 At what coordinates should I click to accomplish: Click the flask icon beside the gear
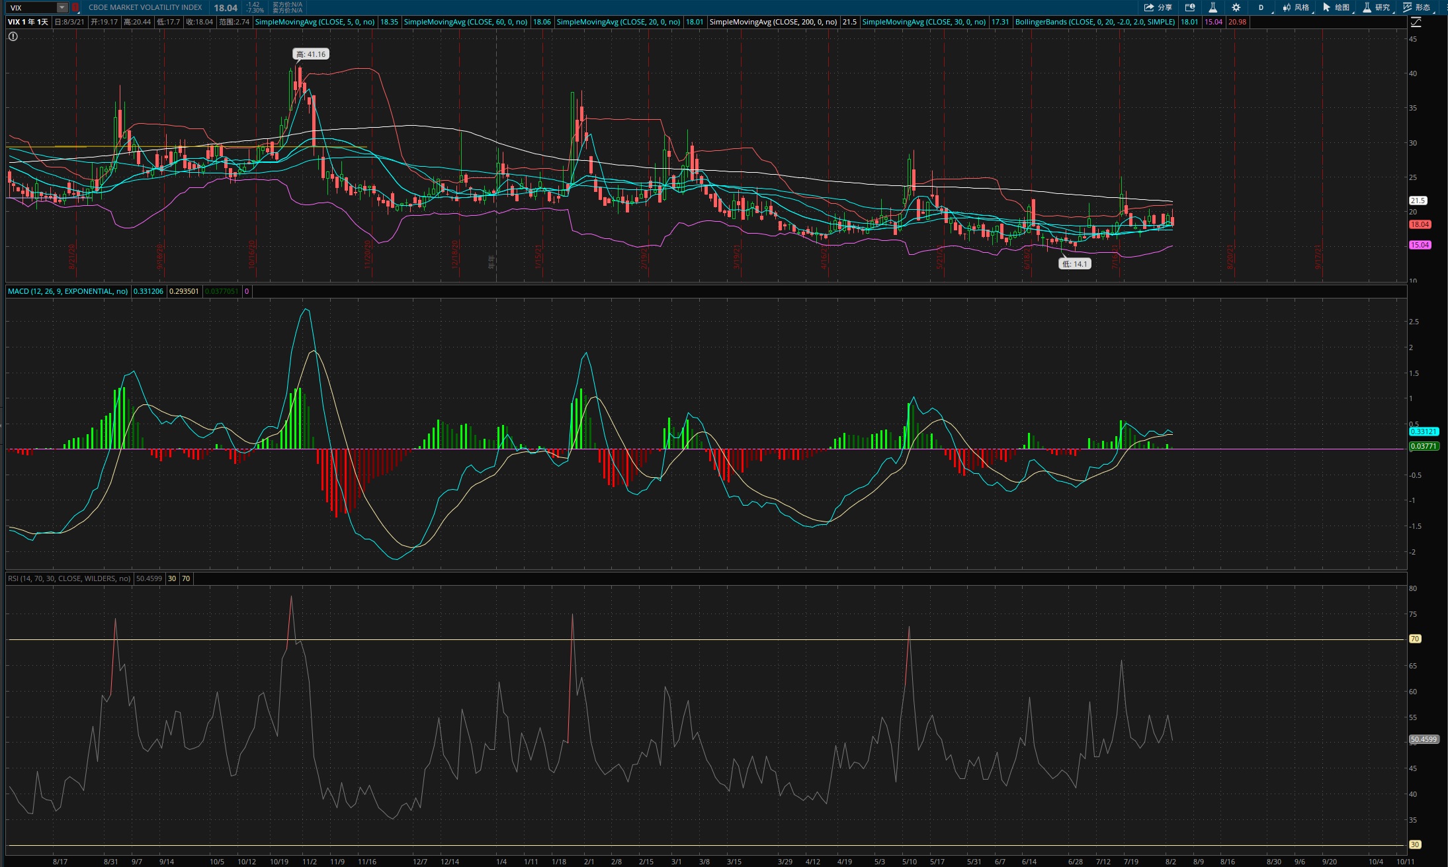point(1213,7)
